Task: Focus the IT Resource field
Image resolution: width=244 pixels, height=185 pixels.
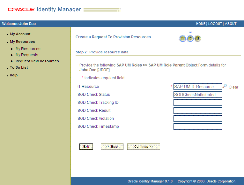Action: click(x=198, y=87)
